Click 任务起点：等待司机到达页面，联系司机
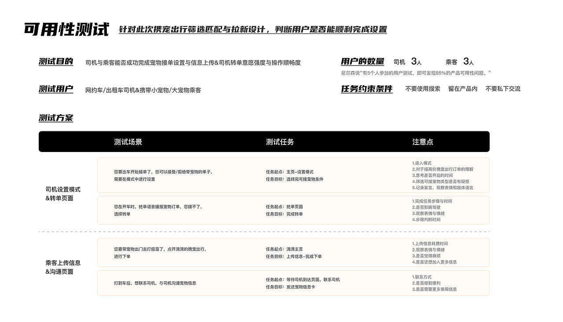 [x=303, y=279]
